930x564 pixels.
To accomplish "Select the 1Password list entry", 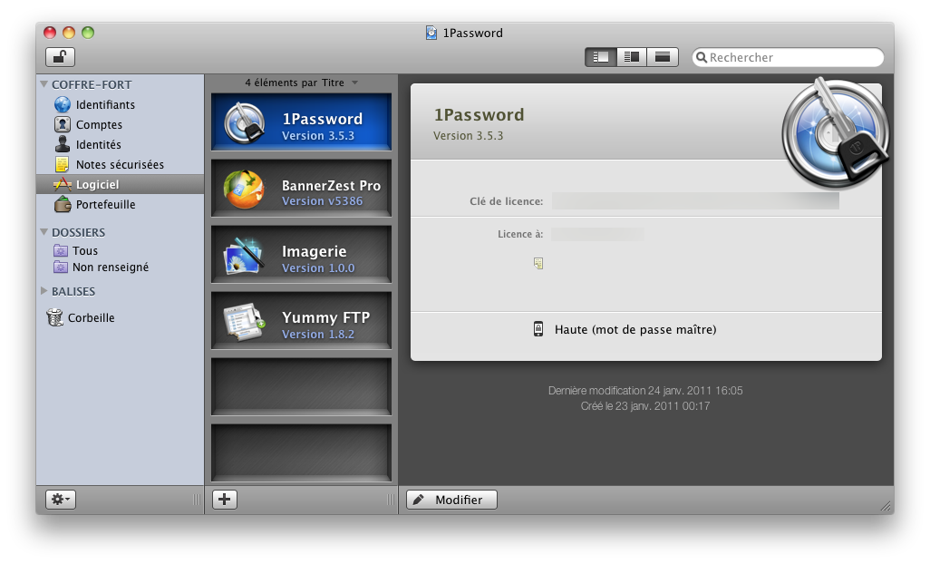I will [x=301, y=122].
